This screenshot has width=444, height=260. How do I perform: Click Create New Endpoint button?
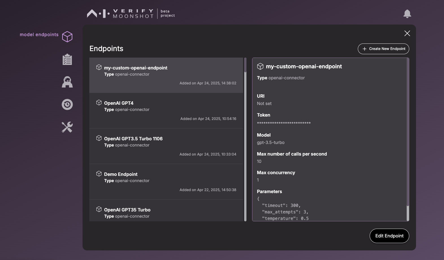tap(384, 49)
